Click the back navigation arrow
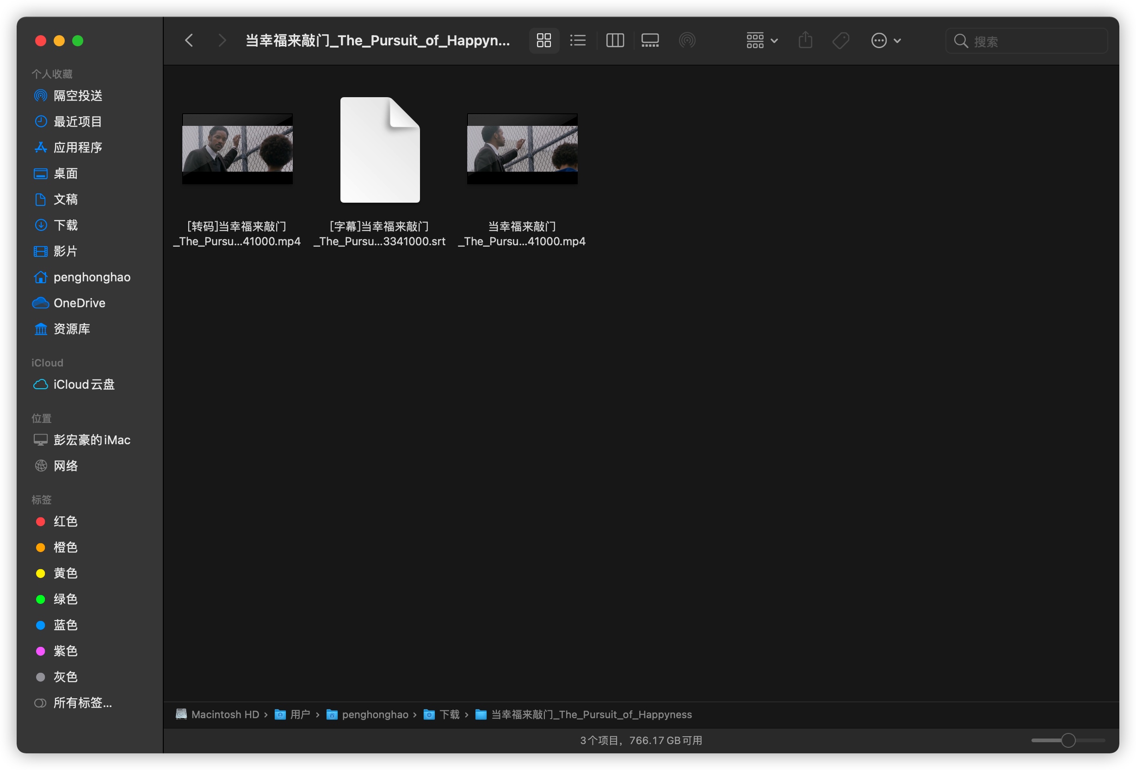 click(189, 41)
